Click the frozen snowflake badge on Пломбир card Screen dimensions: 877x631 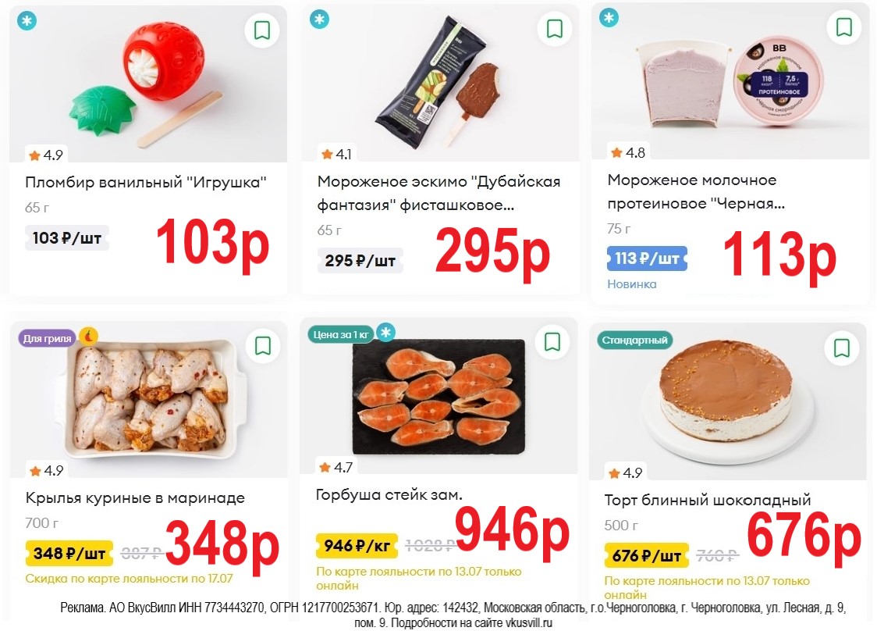[x=27, y=21]
